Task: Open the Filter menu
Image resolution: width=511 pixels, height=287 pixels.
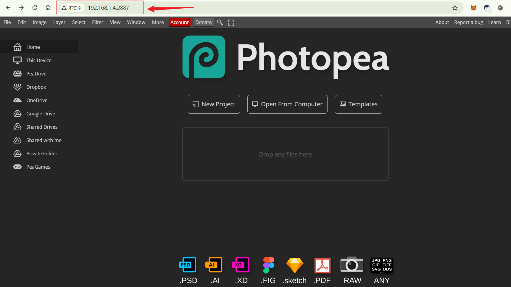Action: pos(98,22)
